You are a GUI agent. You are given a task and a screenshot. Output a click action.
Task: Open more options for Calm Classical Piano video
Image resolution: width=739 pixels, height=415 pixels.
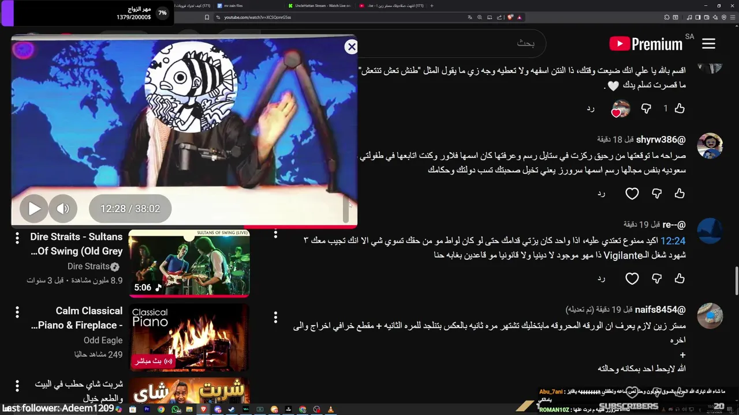(x=17, y=312)
